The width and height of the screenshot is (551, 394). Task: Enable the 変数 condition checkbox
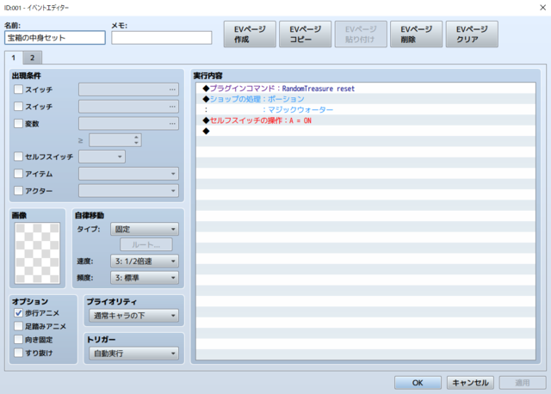(x=18, y=123)
